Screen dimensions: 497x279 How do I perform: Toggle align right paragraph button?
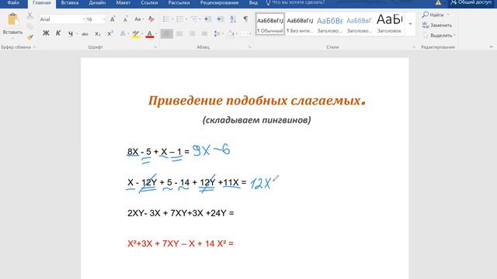coord(192,33)
